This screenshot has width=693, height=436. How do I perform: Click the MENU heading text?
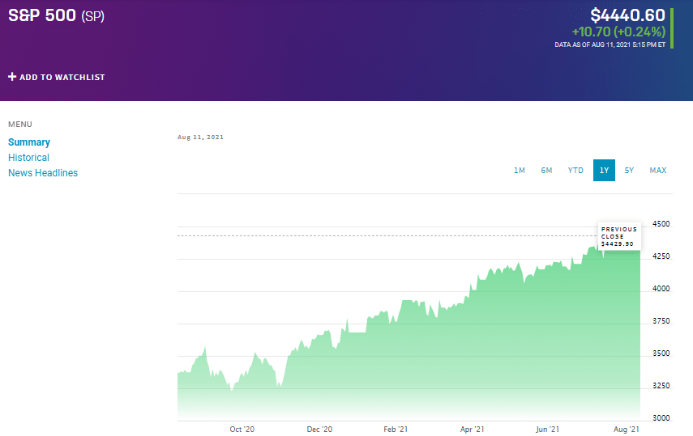point(20,125)
